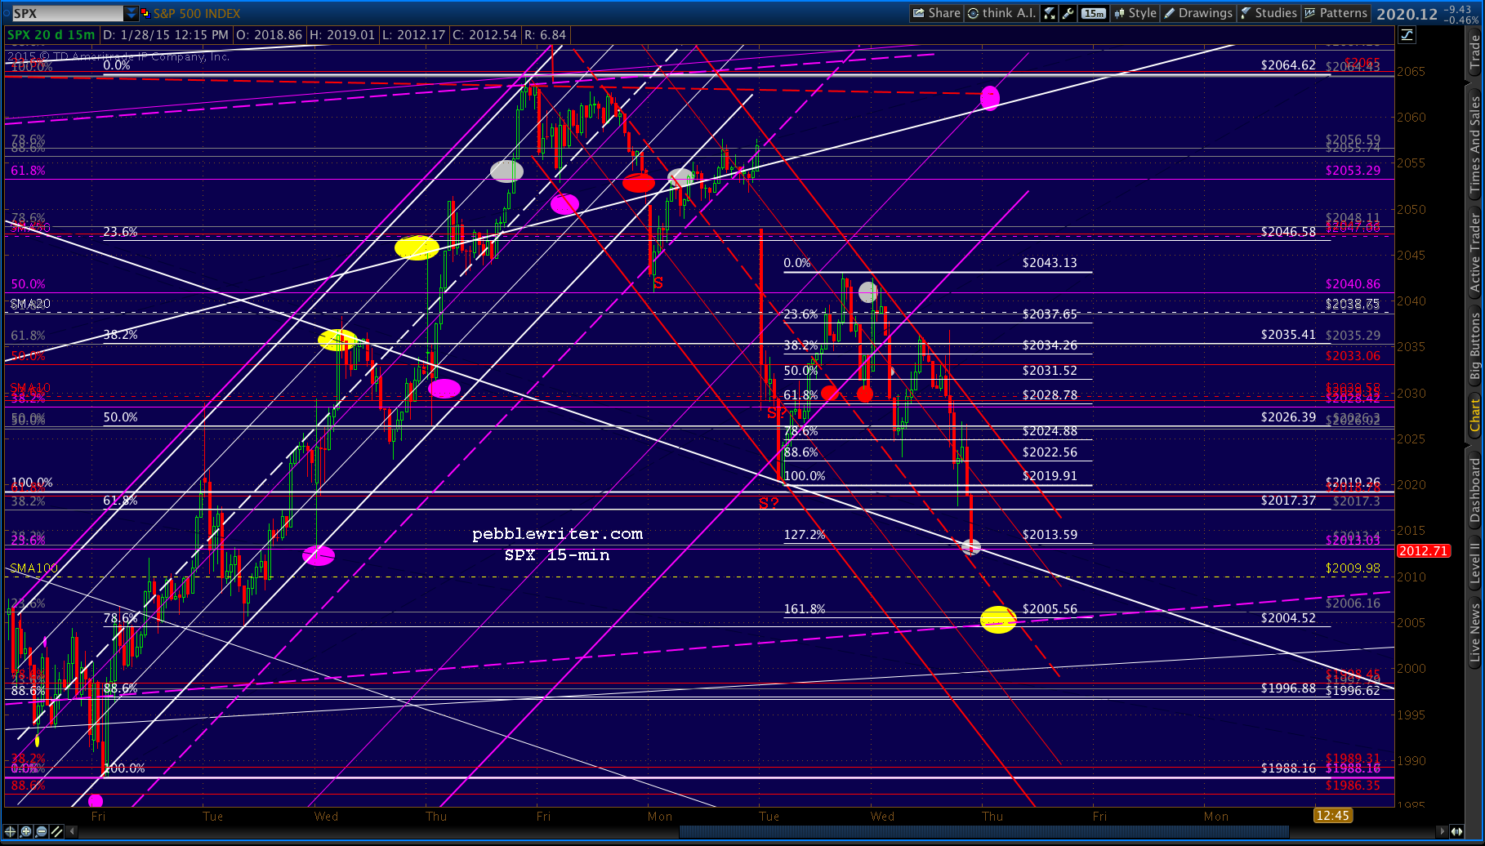1485x846 pixels.
Task: Click the $2009.98 yellow price label
Action: pos(1353,568)
